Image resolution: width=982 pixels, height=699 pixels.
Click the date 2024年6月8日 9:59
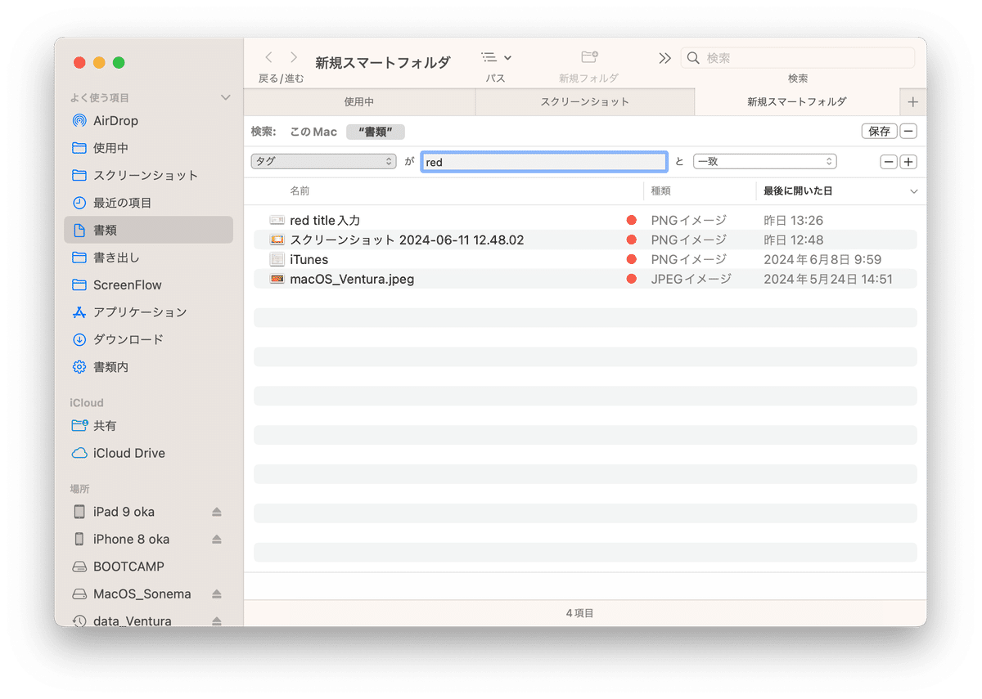[822, 260]
